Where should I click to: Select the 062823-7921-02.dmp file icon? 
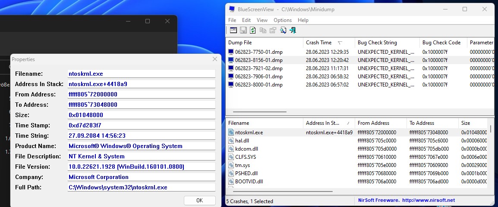231,68
